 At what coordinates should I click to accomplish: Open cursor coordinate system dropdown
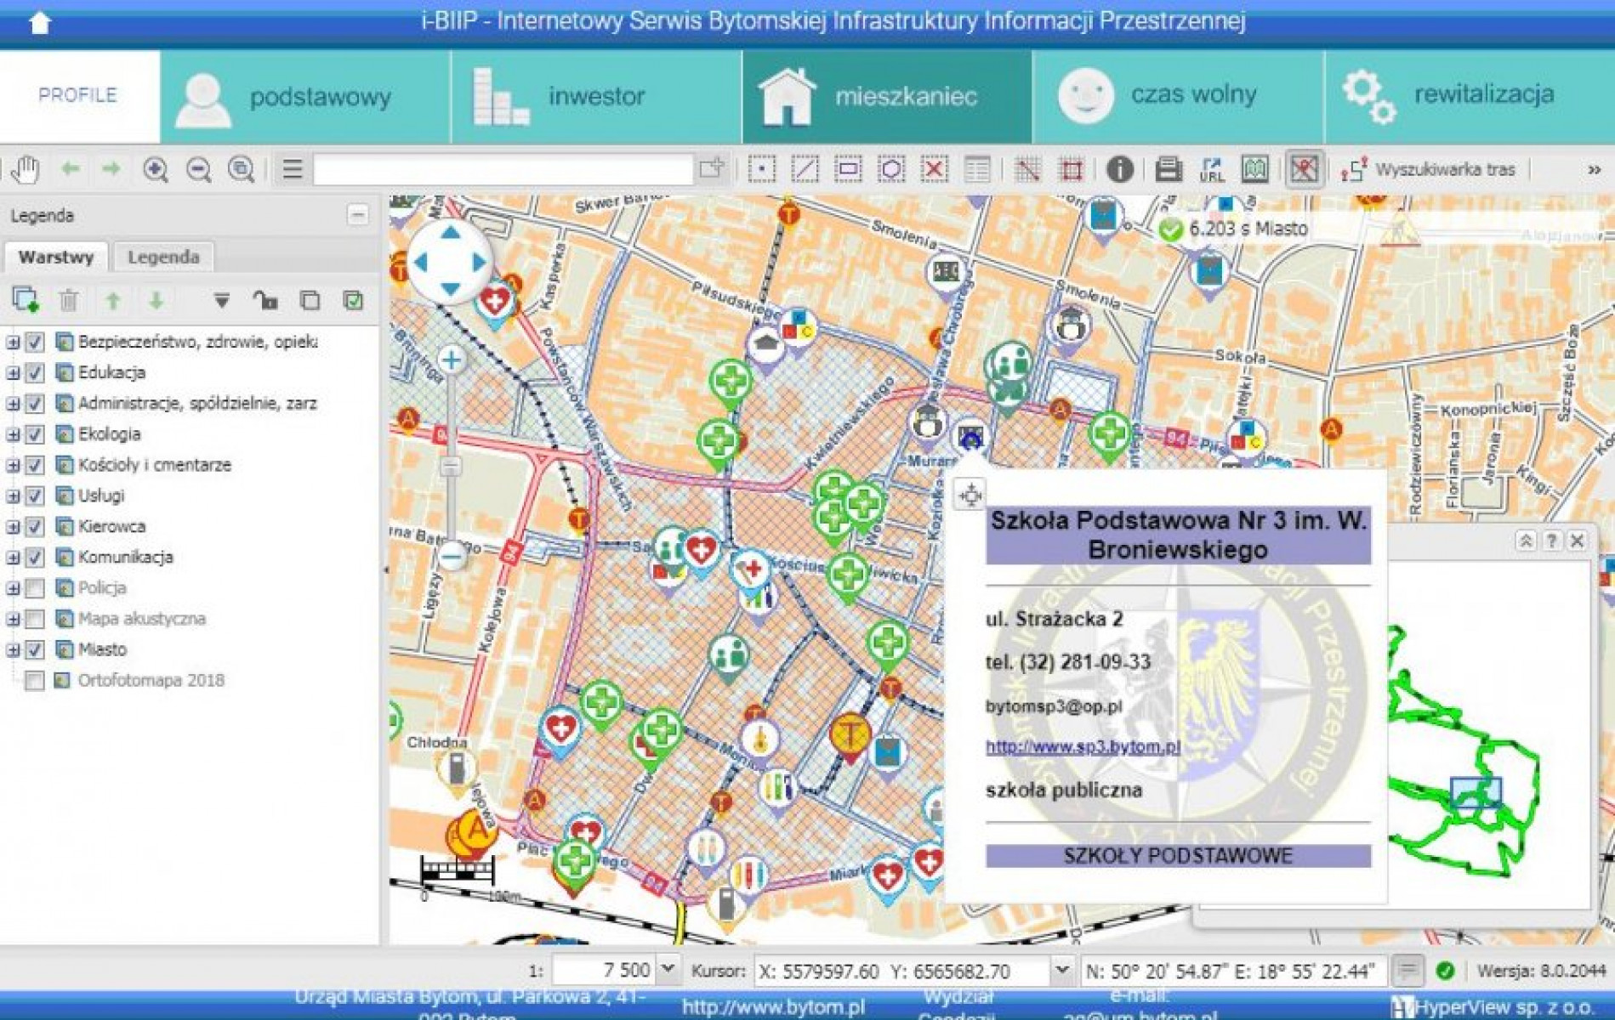[1061, 970]
